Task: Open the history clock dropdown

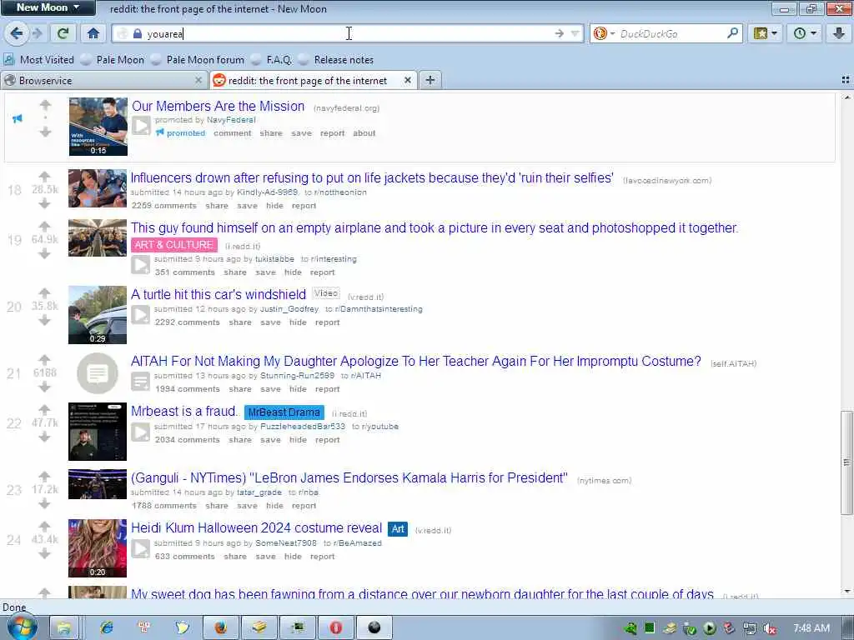Action: [805, 33]
